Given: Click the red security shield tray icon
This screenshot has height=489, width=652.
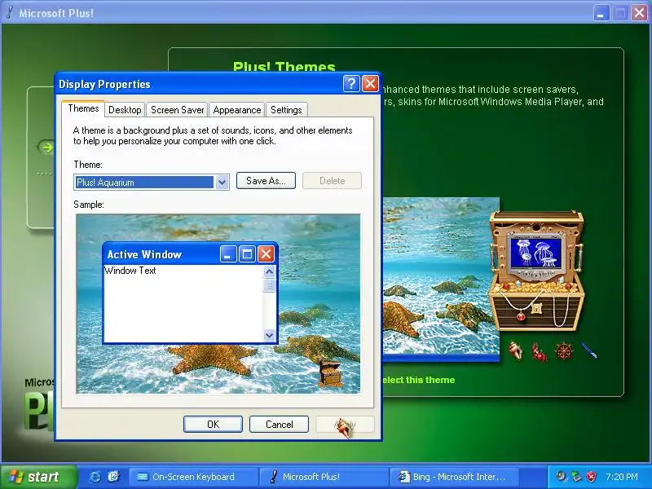Looking at the screenshot, I should [592, 477].
